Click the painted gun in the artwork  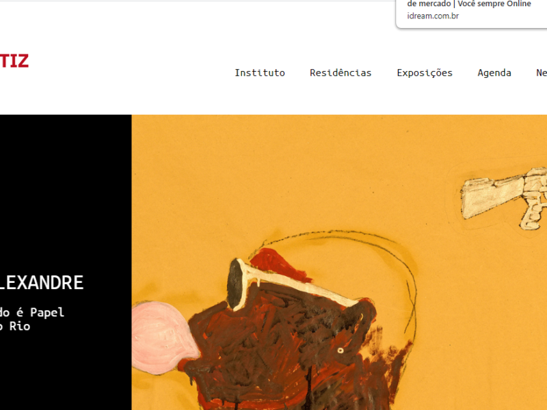[x=504, y=198]
